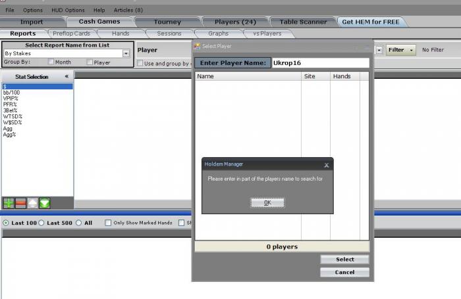Collapse the Stat Selection panel chevron
This screenshot has height=299, width=461.
point(67,76)
